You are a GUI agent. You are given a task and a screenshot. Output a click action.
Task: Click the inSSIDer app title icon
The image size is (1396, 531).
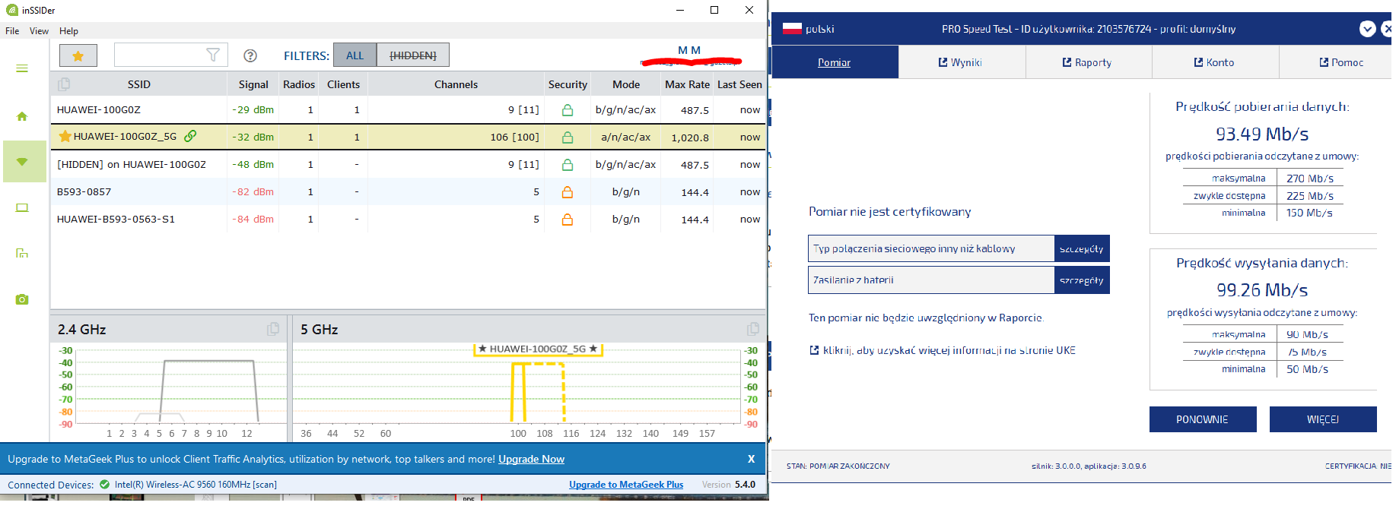click(11, 10)
